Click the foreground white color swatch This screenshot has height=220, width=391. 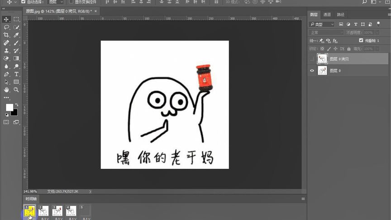point(10,107)
